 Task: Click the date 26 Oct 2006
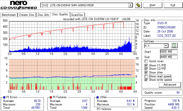click(x=165, y=31)
